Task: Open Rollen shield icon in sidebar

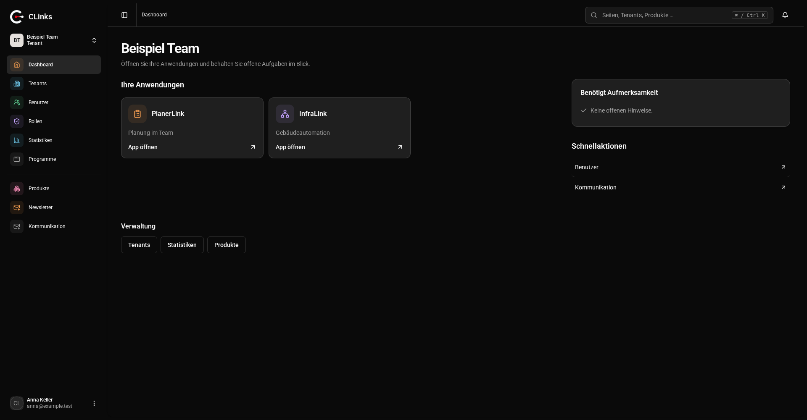Action: coord(17,121)
